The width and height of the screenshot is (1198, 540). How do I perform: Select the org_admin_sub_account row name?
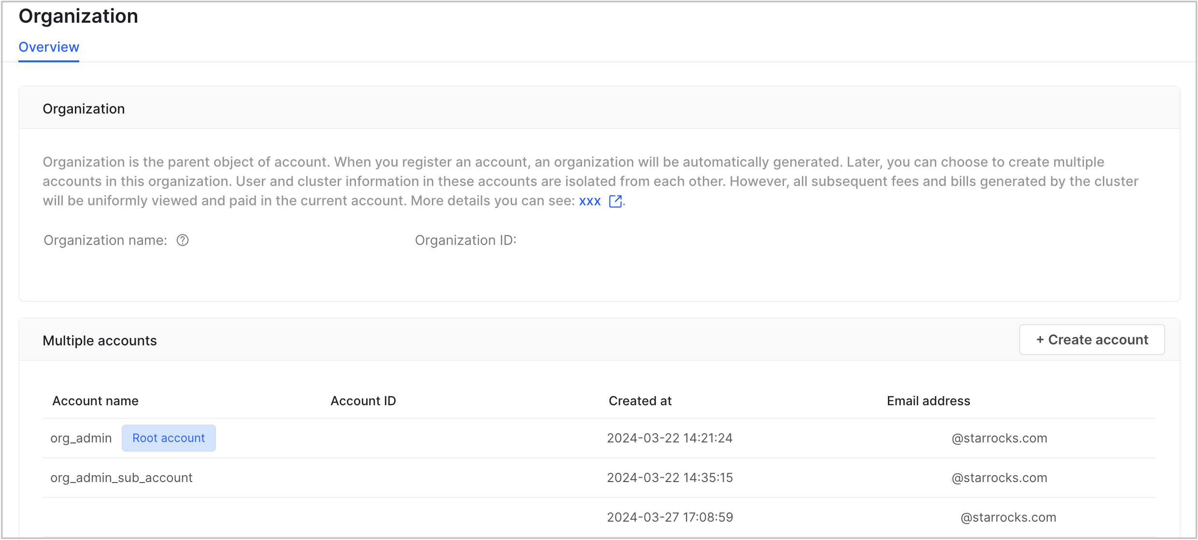coord(121,478)
